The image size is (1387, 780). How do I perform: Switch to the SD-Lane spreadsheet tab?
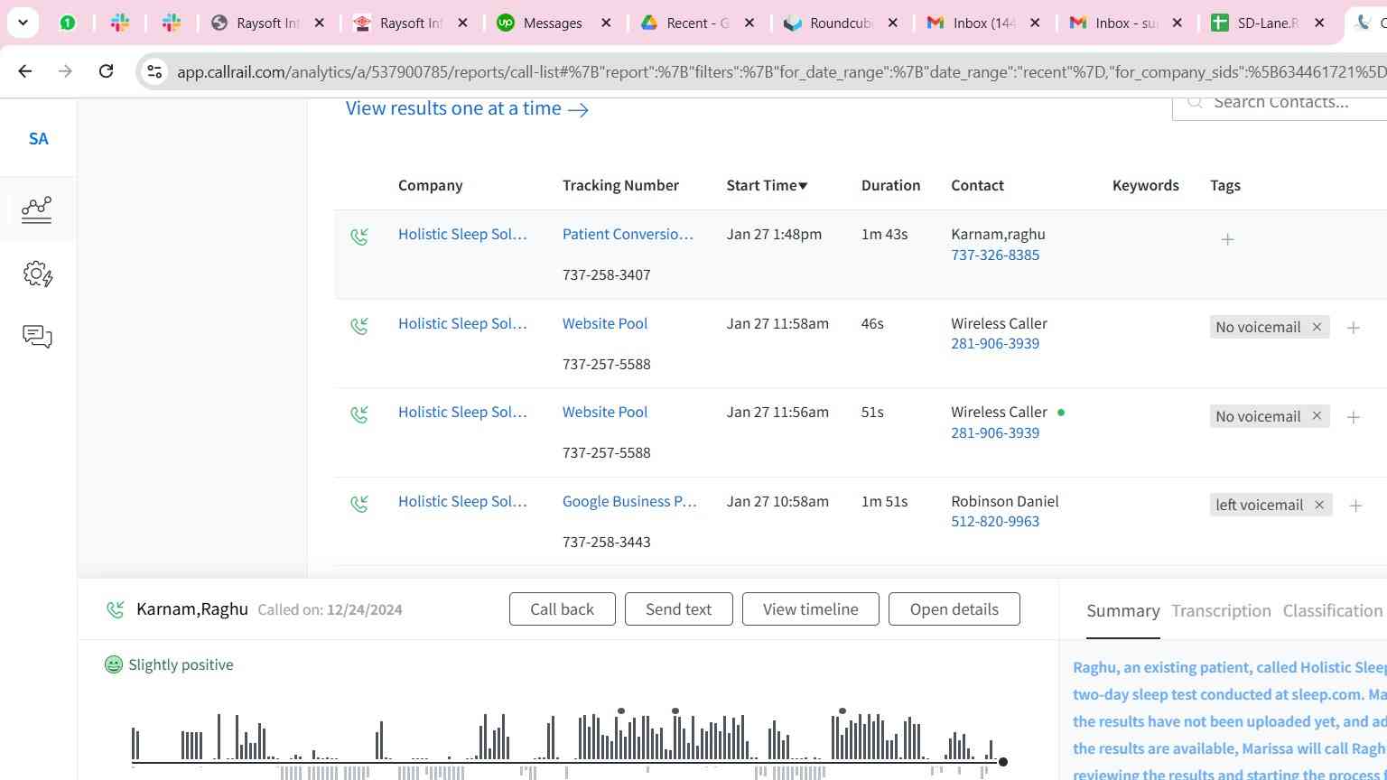pos(1267,23)
